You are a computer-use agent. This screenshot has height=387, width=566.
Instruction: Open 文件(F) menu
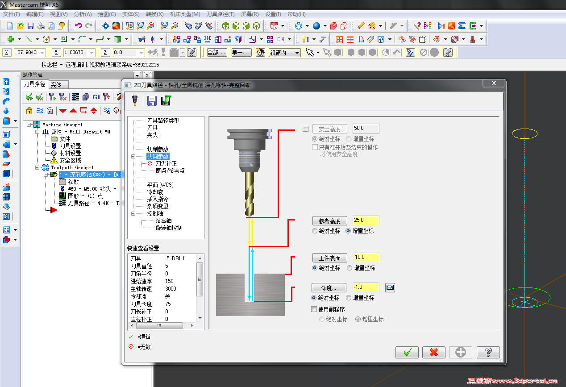click(x=12, y=14)
